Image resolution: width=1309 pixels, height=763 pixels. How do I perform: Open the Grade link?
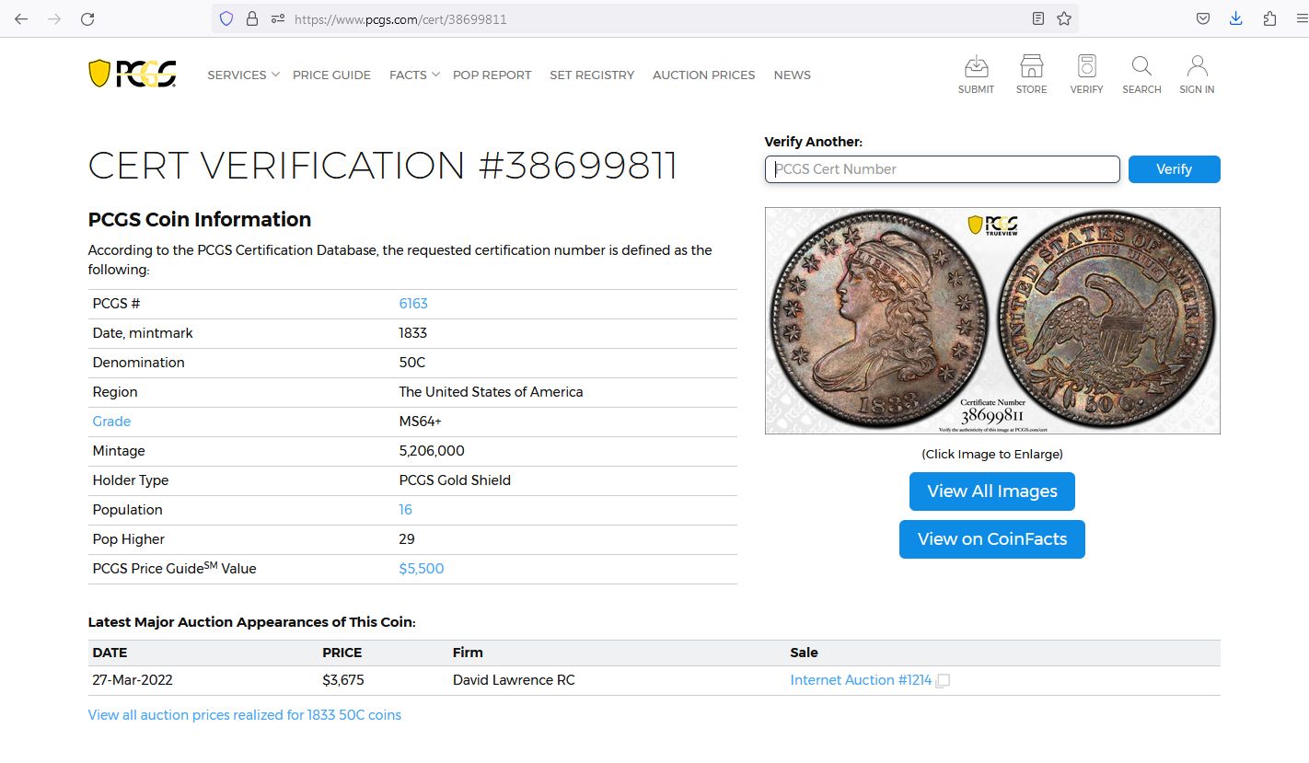click(111, 422)
